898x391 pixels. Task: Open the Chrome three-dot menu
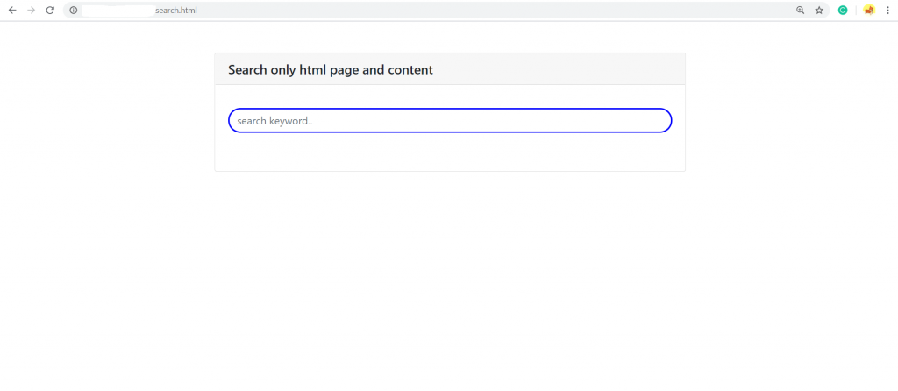pos(887,11)
